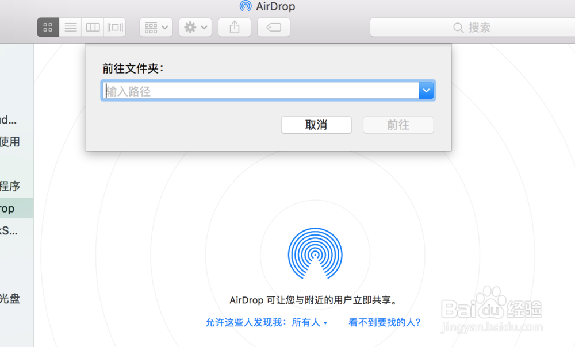Select the sidebar item ending in 光盘
This screenshot has height=347, width=575.
17,299
